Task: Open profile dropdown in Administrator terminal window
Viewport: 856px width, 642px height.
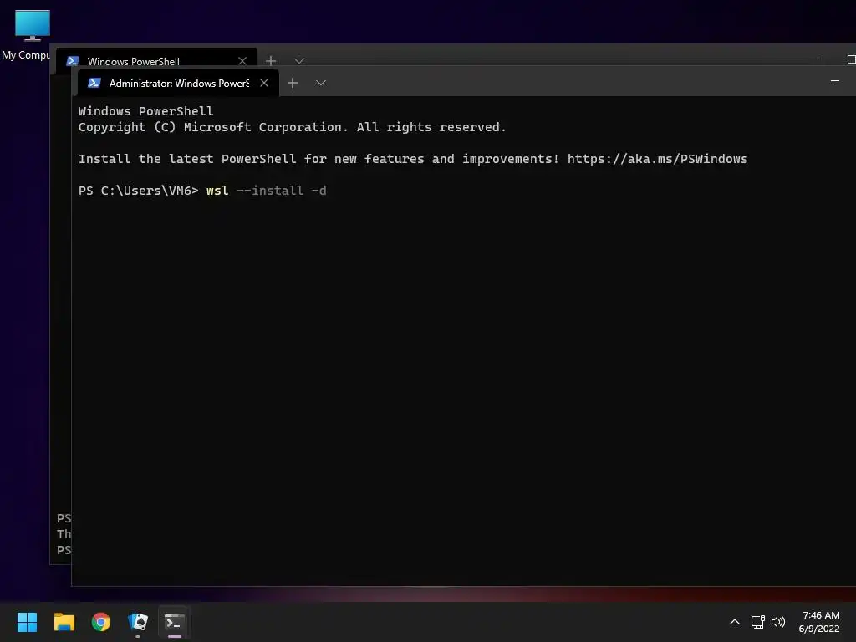Action: tap(321, 83)
